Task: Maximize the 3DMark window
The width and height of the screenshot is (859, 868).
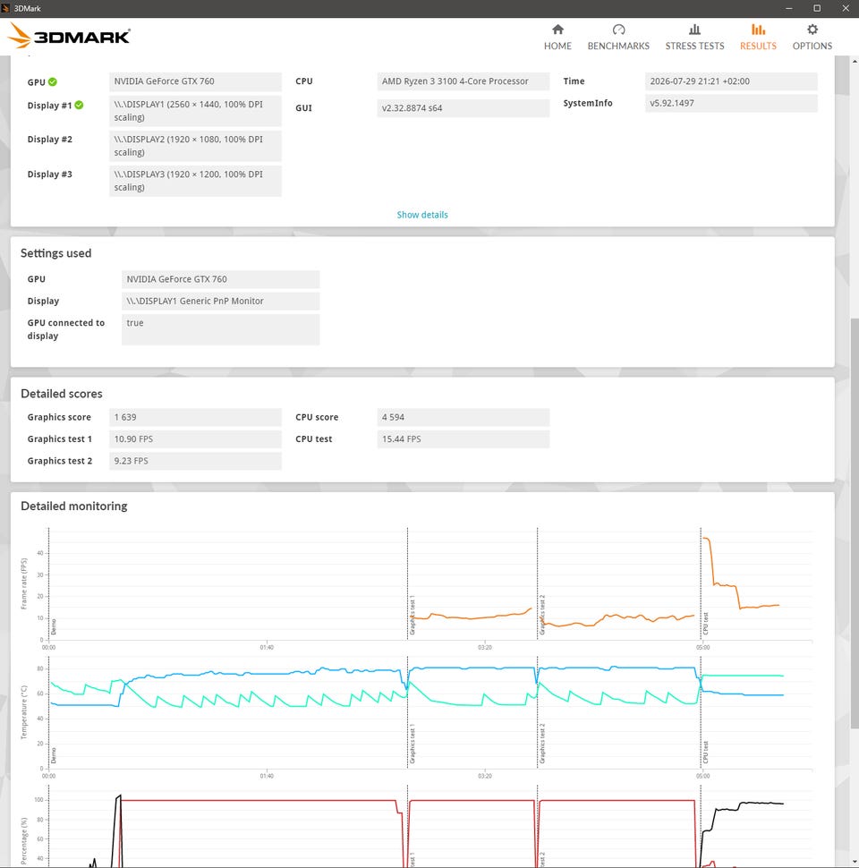Action: click(x=817, y=8)
